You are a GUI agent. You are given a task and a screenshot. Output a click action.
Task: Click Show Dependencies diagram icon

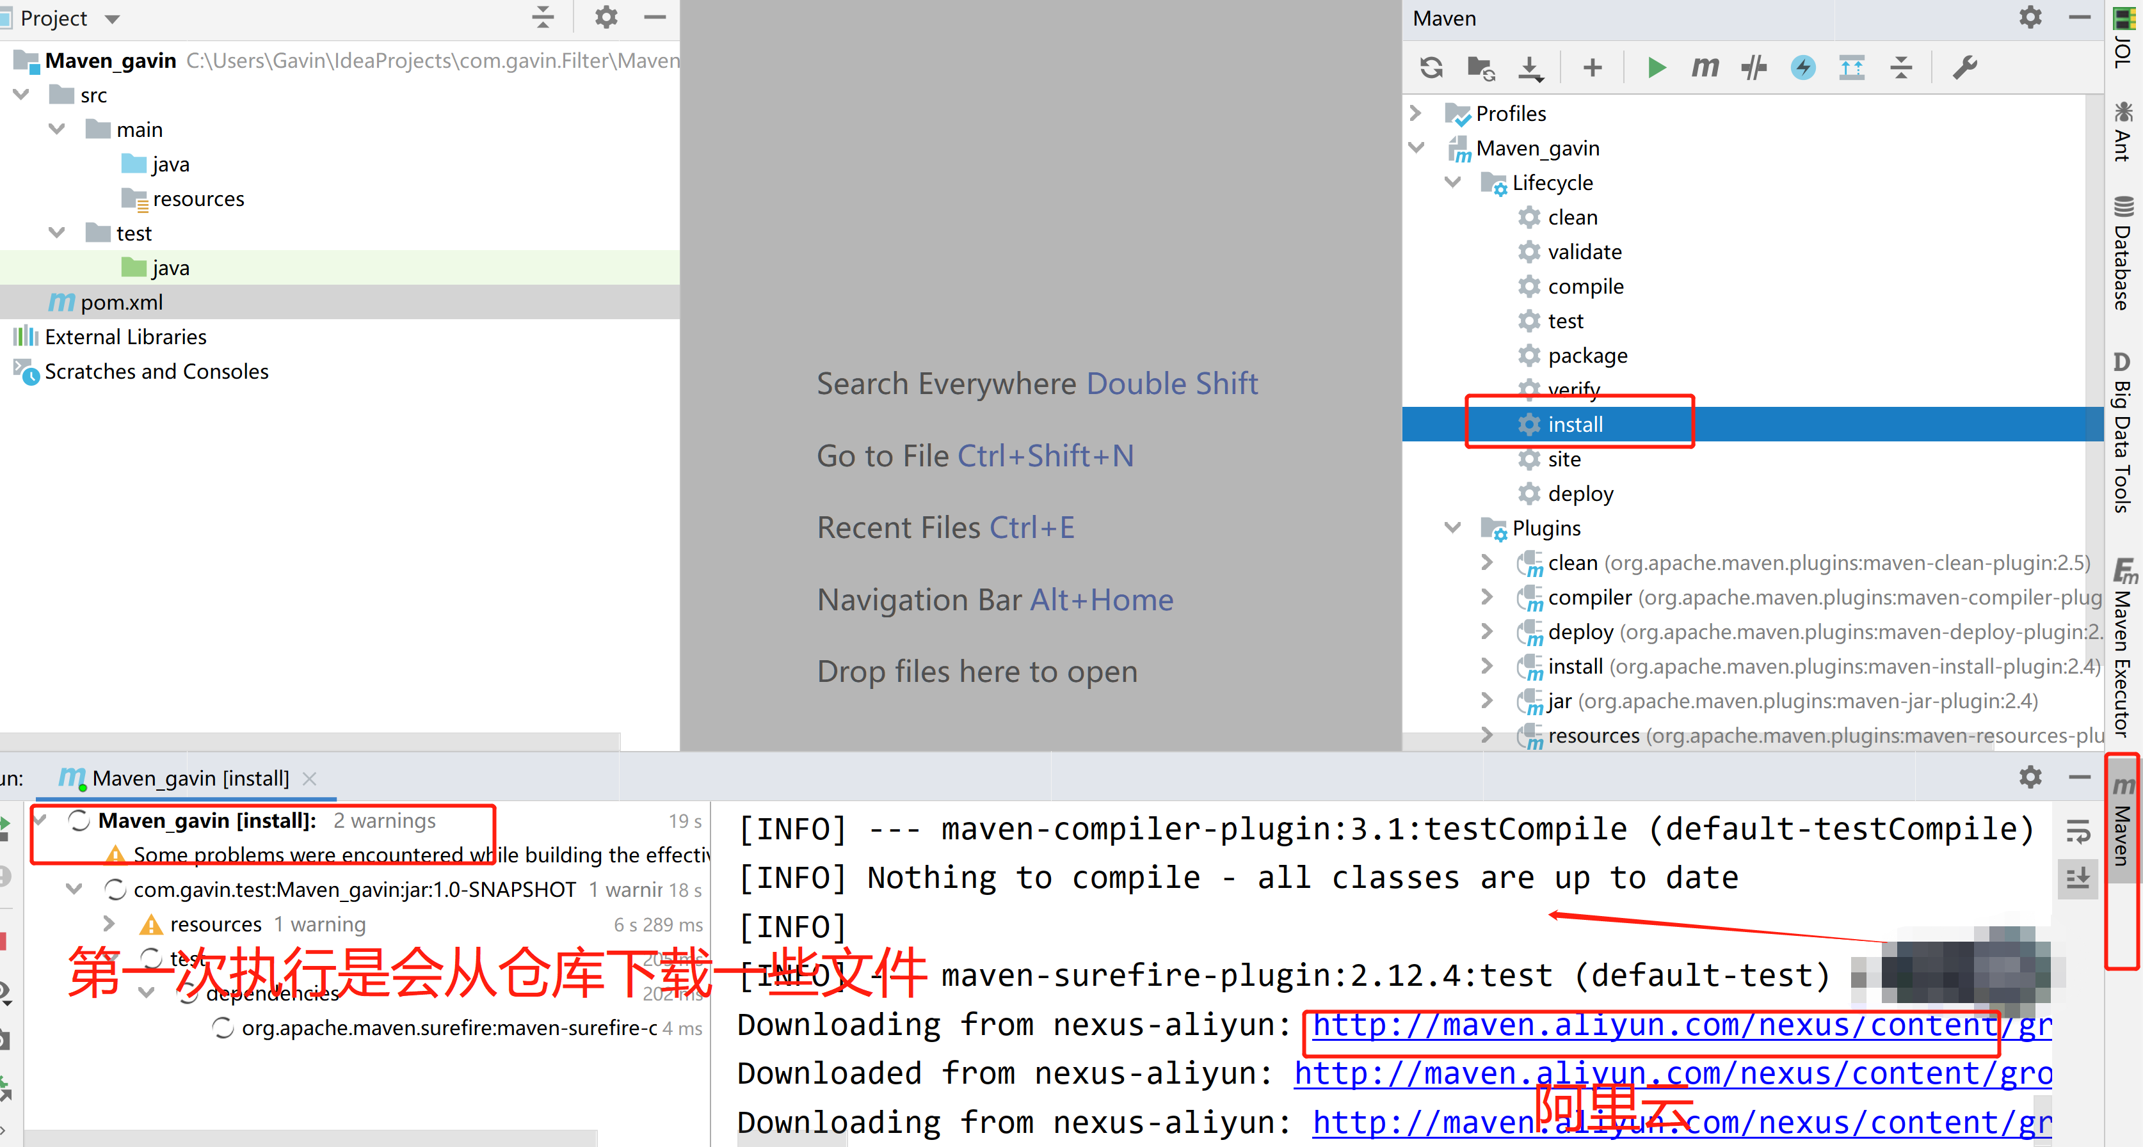pos(1852,67)
